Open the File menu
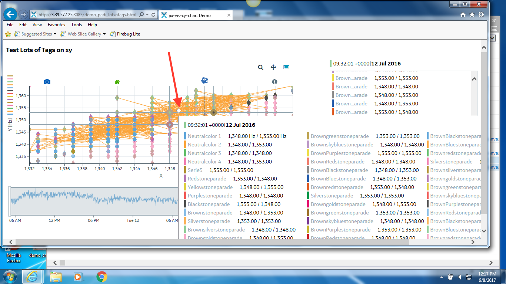 (10, 25)
